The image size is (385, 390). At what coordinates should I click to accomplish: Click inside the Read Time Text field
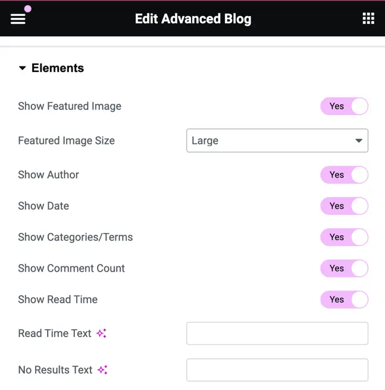(x=277, y=334)
